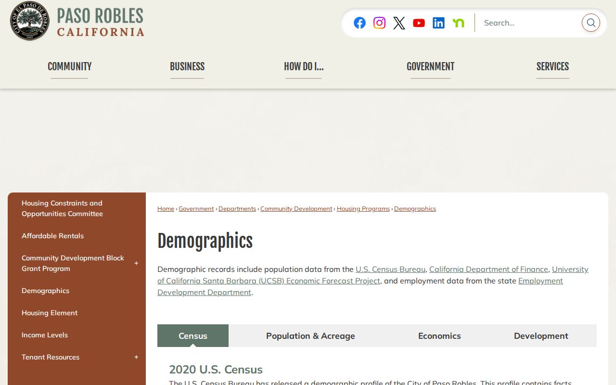Open Income Levels sidebar link
The width and height of the screenshot is (616, 385).
(45, 335)
